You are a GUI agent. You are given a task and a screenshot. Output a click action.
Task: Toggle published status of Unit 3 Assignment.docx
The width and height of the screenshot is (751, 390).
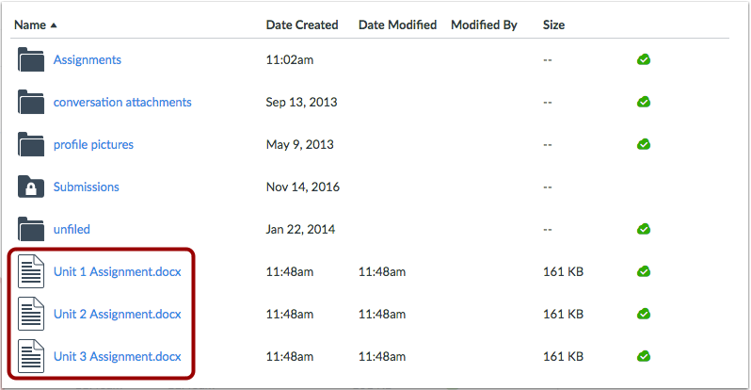click(644, 356)
